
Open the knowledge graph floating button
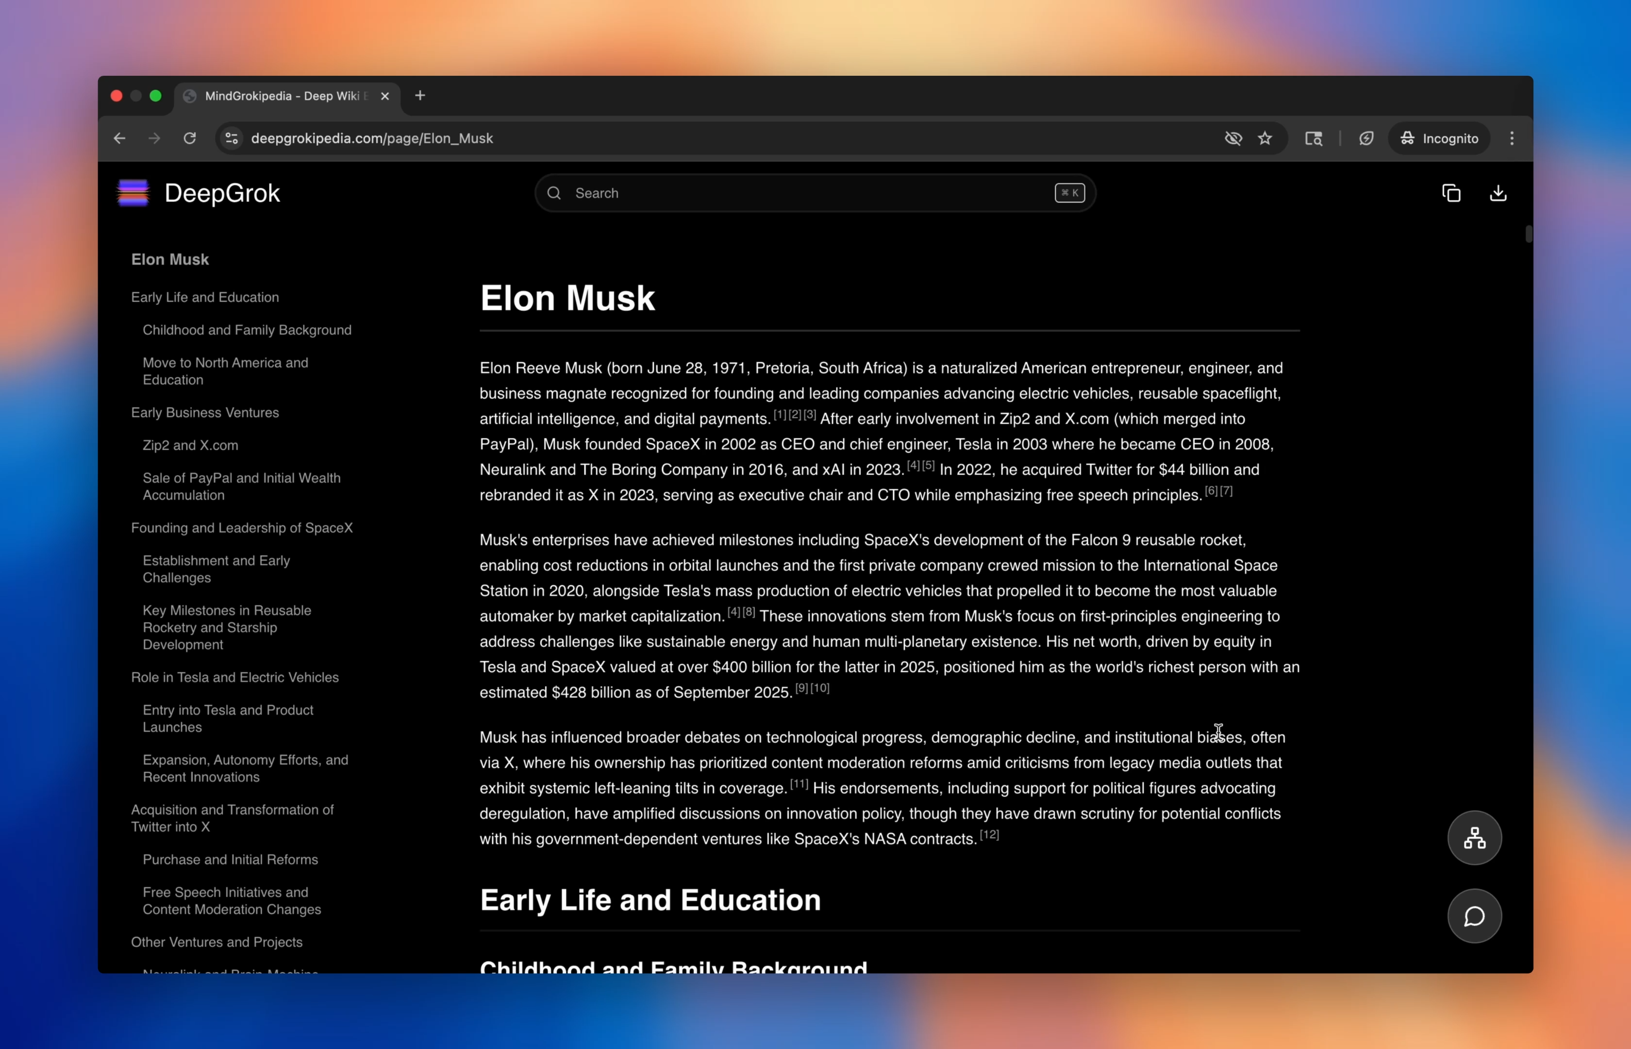[x=1474, y=838]
